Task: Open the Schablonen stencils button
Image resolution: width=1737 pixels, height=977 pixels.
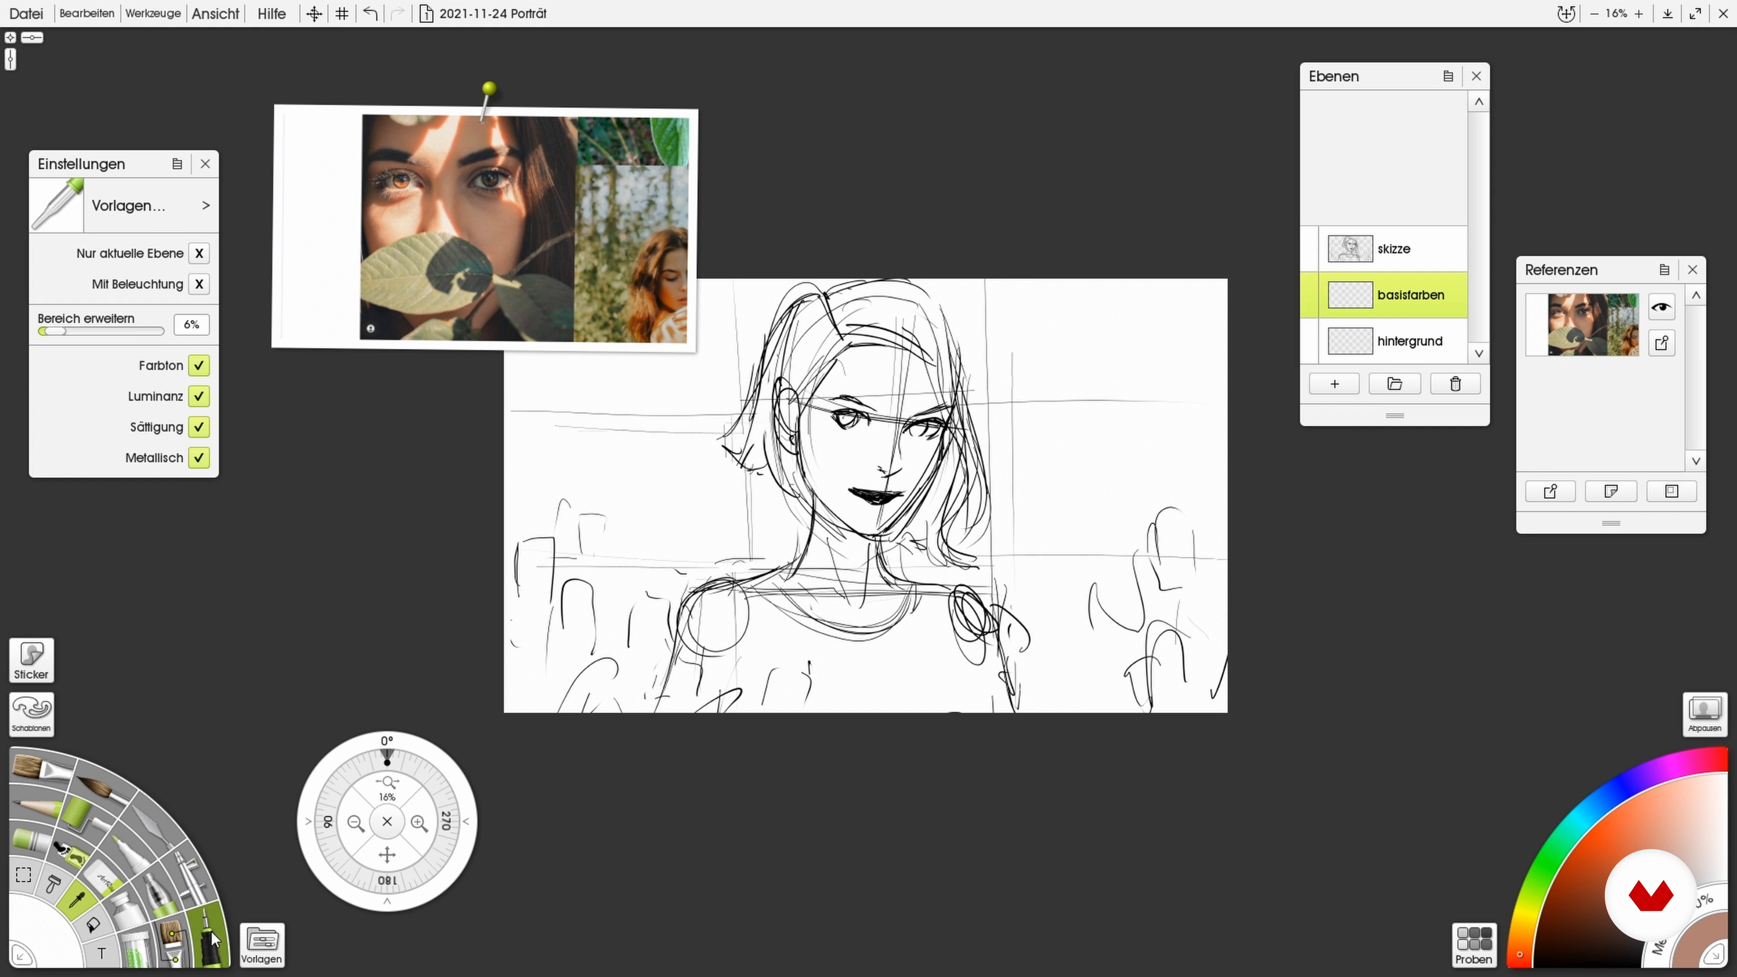Action: tap(32, 714)
